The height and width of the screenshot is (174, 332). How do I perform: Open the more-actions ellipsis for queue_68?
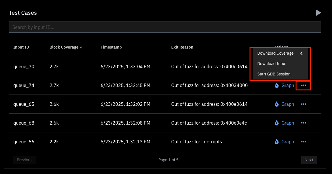(x=303, y=123)
